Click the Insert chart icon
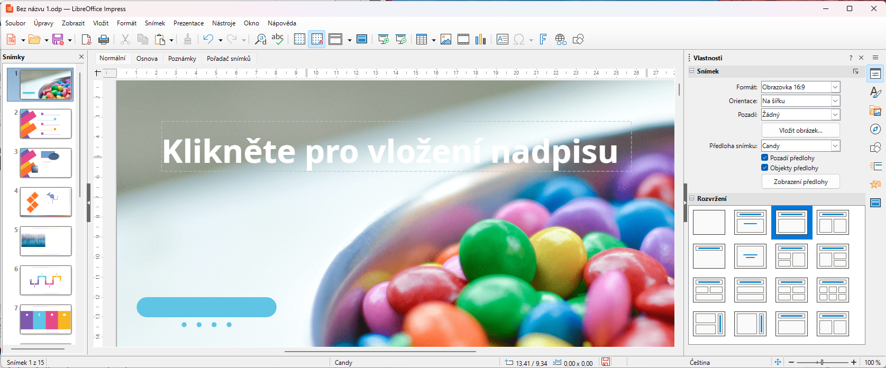Viewport: 886px width, 368px height. pyautogui.click(x=480, y=39)
